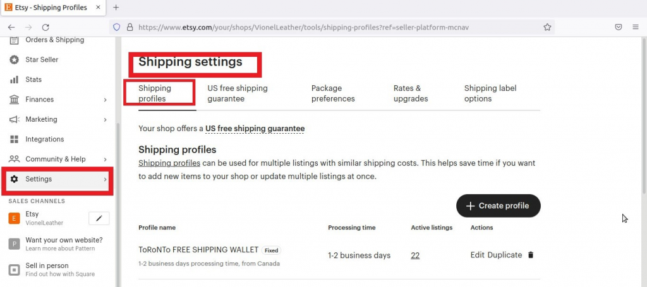
Task: Click the Star Seller badge icon
Action: tap(14, 60)
